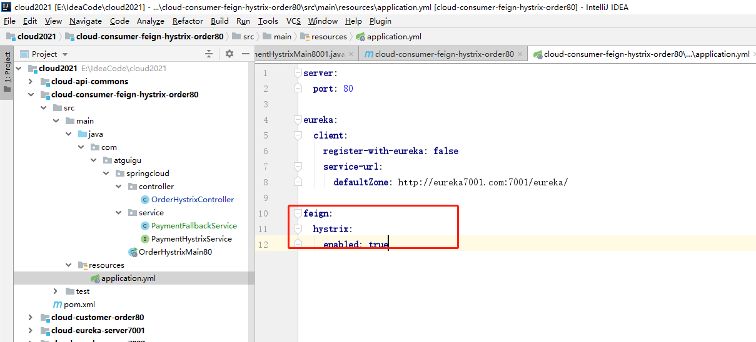
Task: Open the VCS menu
Action: point(293,21)
